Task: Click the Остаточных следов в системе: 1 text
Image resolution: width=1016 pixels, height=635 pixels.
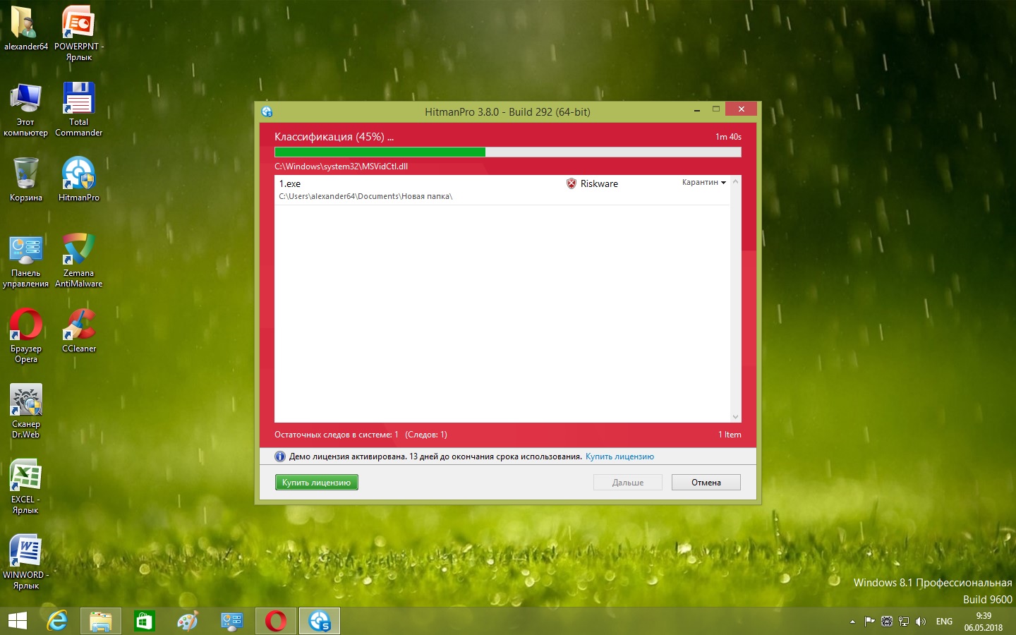Action: (x=337, y=435)
